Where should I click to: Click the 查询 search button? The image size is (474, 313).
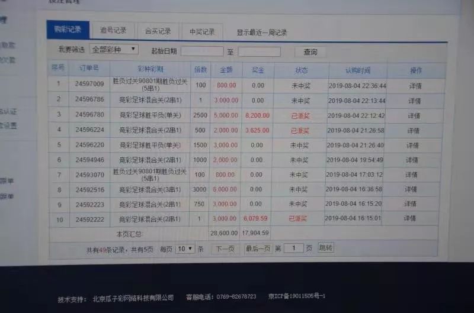(x=310, y=52)
